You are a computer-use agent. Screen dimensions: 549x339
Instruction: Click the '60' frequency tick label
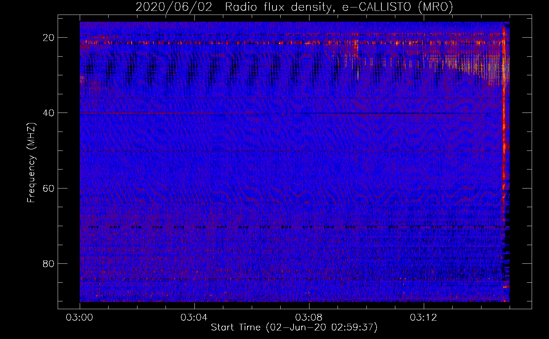[x=49, y=188]
